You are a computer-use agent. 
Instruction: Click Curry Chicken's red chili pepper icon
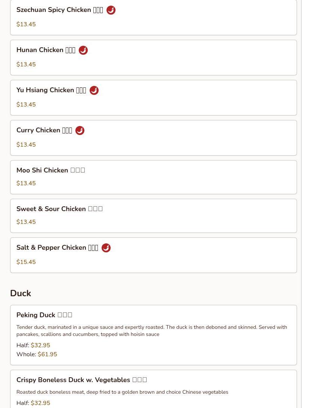pyautogui.click(x=80, y=130)
